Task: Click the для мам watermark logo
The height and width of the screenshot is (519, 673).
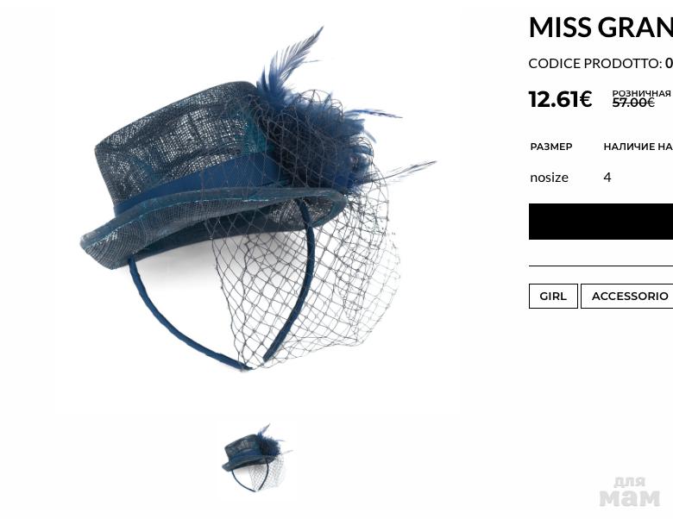Action: (x=629, y=491)
